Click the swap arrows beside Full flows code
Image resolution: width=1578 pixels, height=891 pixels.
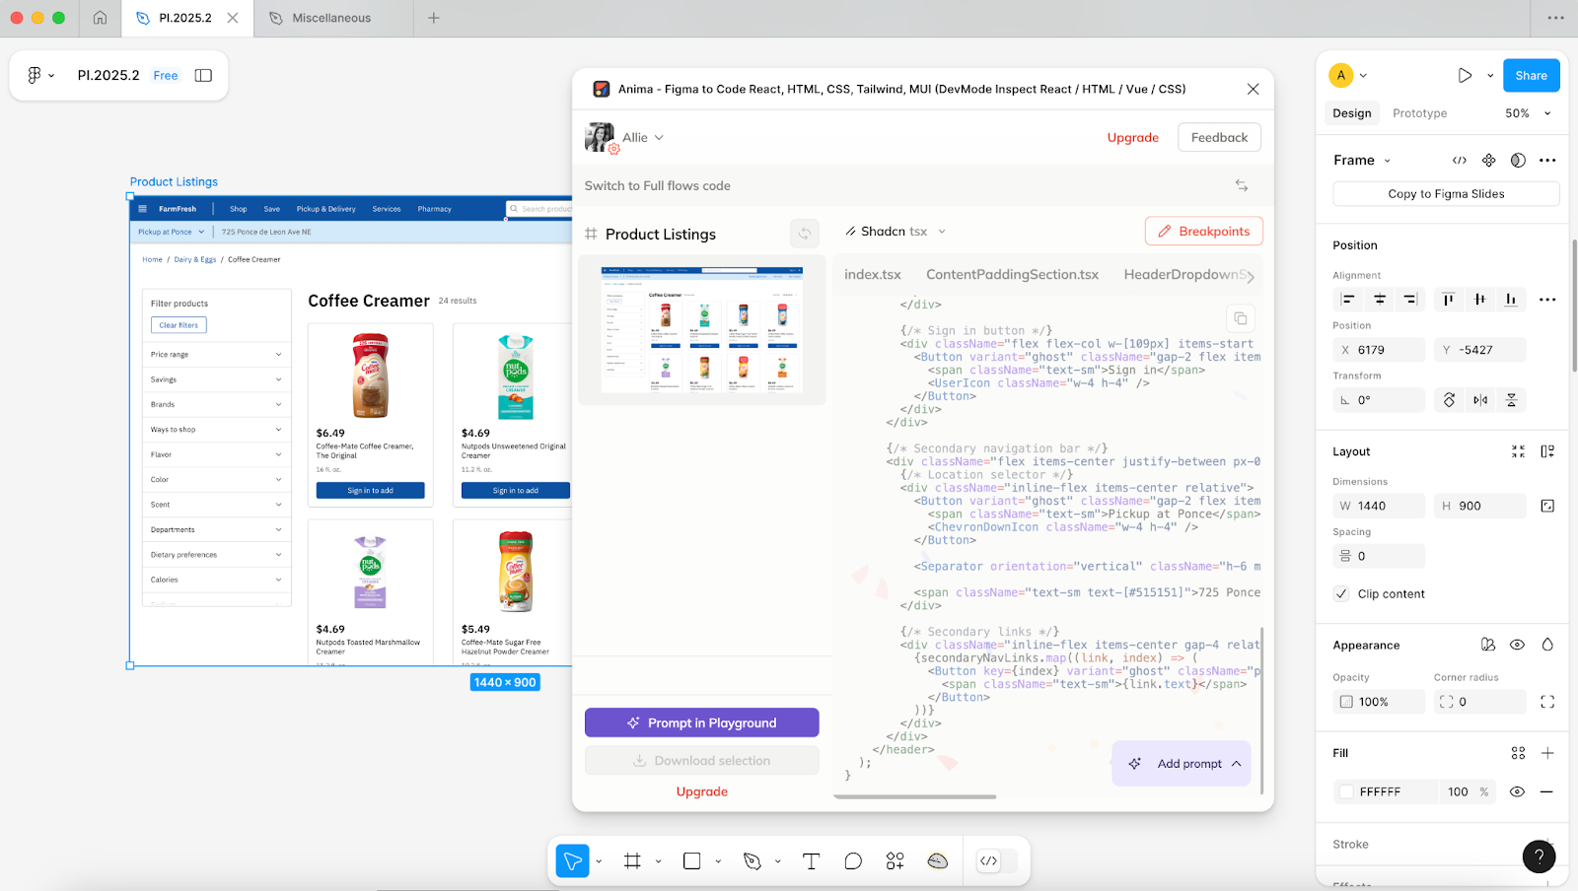pos(1242,185)
